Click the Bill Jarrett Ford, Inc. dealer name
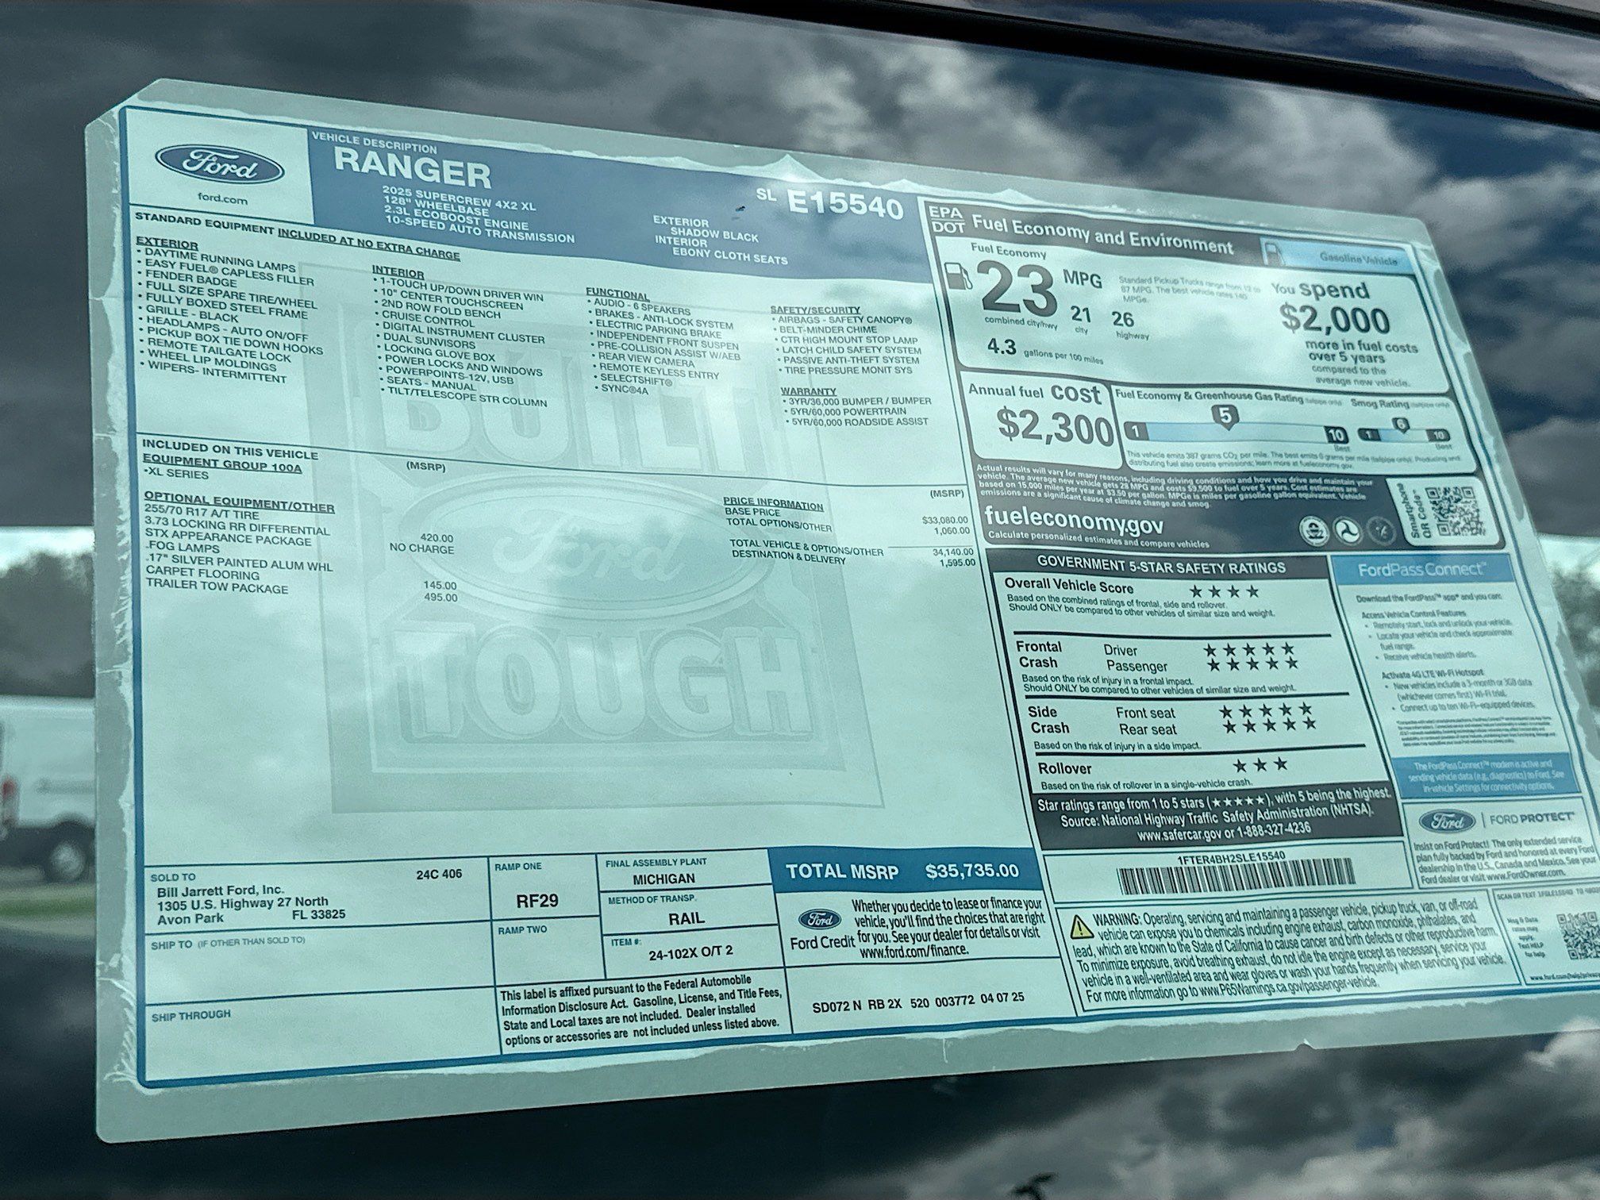 (221, 890)
